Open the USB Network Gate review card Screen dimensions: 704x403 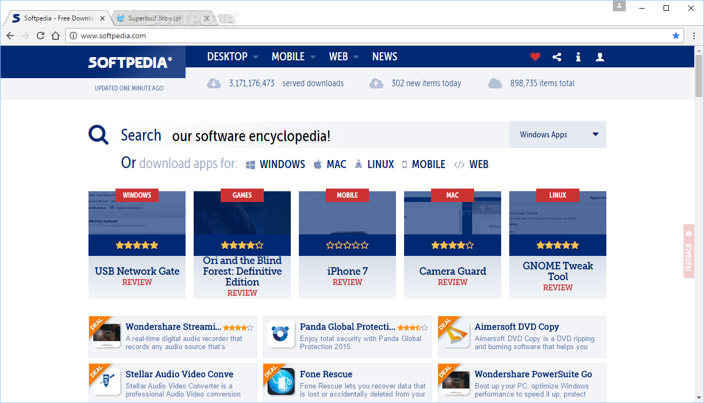(137, 245)
